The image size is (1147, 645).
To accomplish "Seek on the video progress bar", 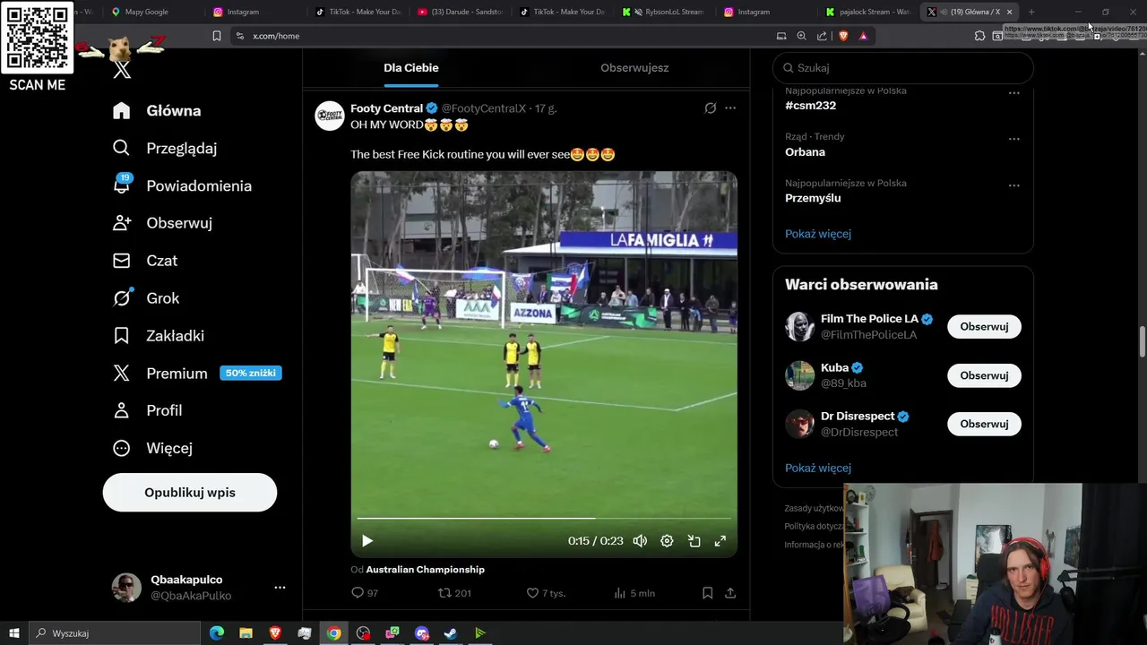I will click(x=544, y=518).
